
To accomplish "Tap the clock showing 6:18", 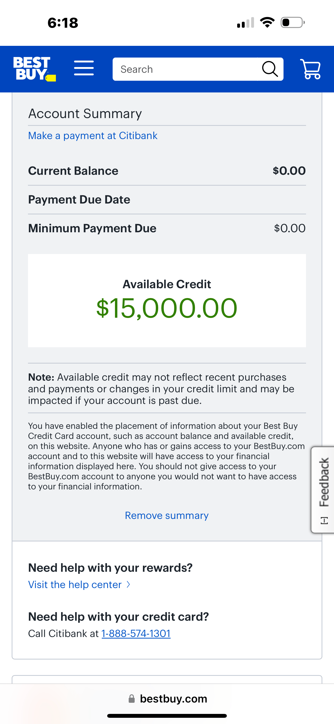I will 63,23.
